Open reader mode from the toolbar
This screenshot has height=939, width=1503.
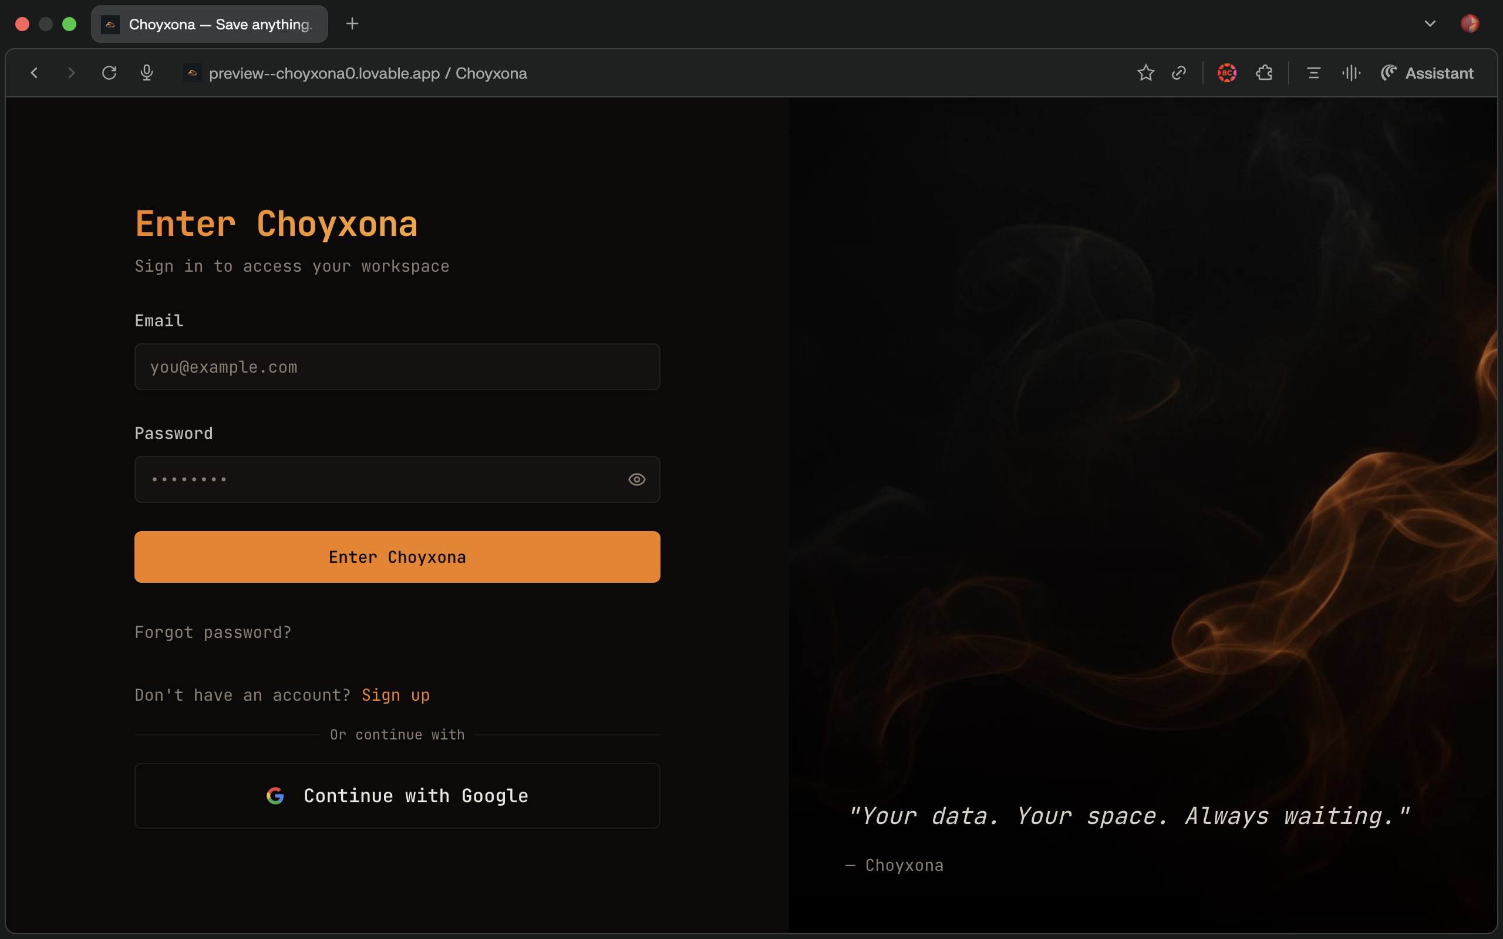1312,73
